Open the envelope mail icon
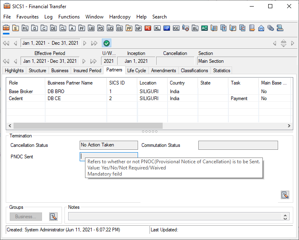The width and height of the screenshot is (299, 240). tap(261, 28)
